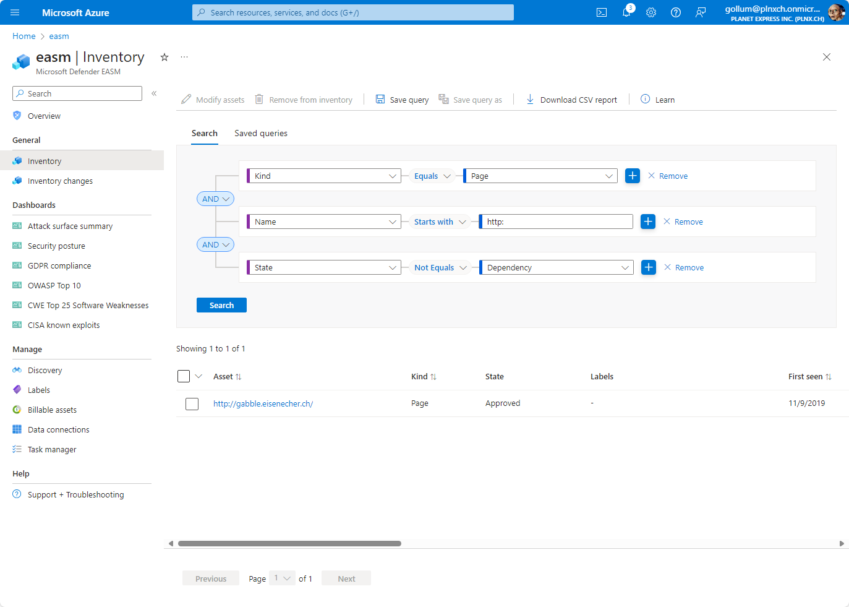Favorite this page with the star icon

[x=164, y=57]
